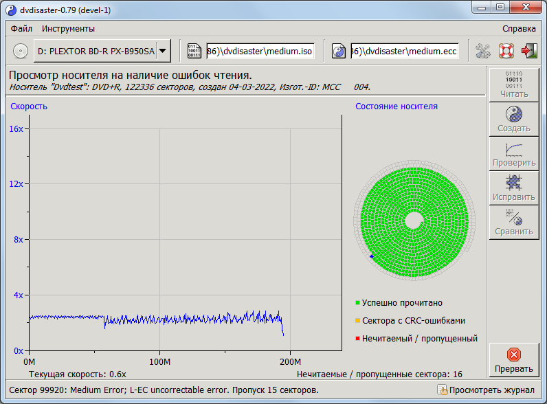Click into the medium.iso path field

[x=260, y=51]
